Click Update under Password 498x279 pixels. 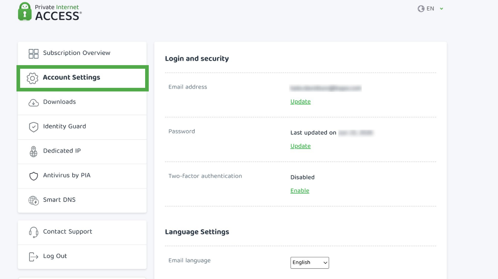pyautogui.click(x=300, y=146)
